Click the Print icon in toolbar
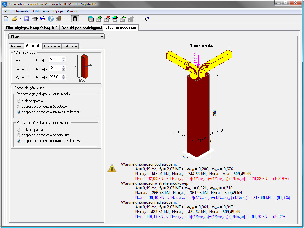 point(35,19)
